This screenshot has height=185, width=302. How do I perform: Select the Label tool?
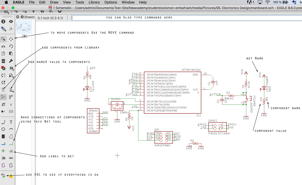11,151
